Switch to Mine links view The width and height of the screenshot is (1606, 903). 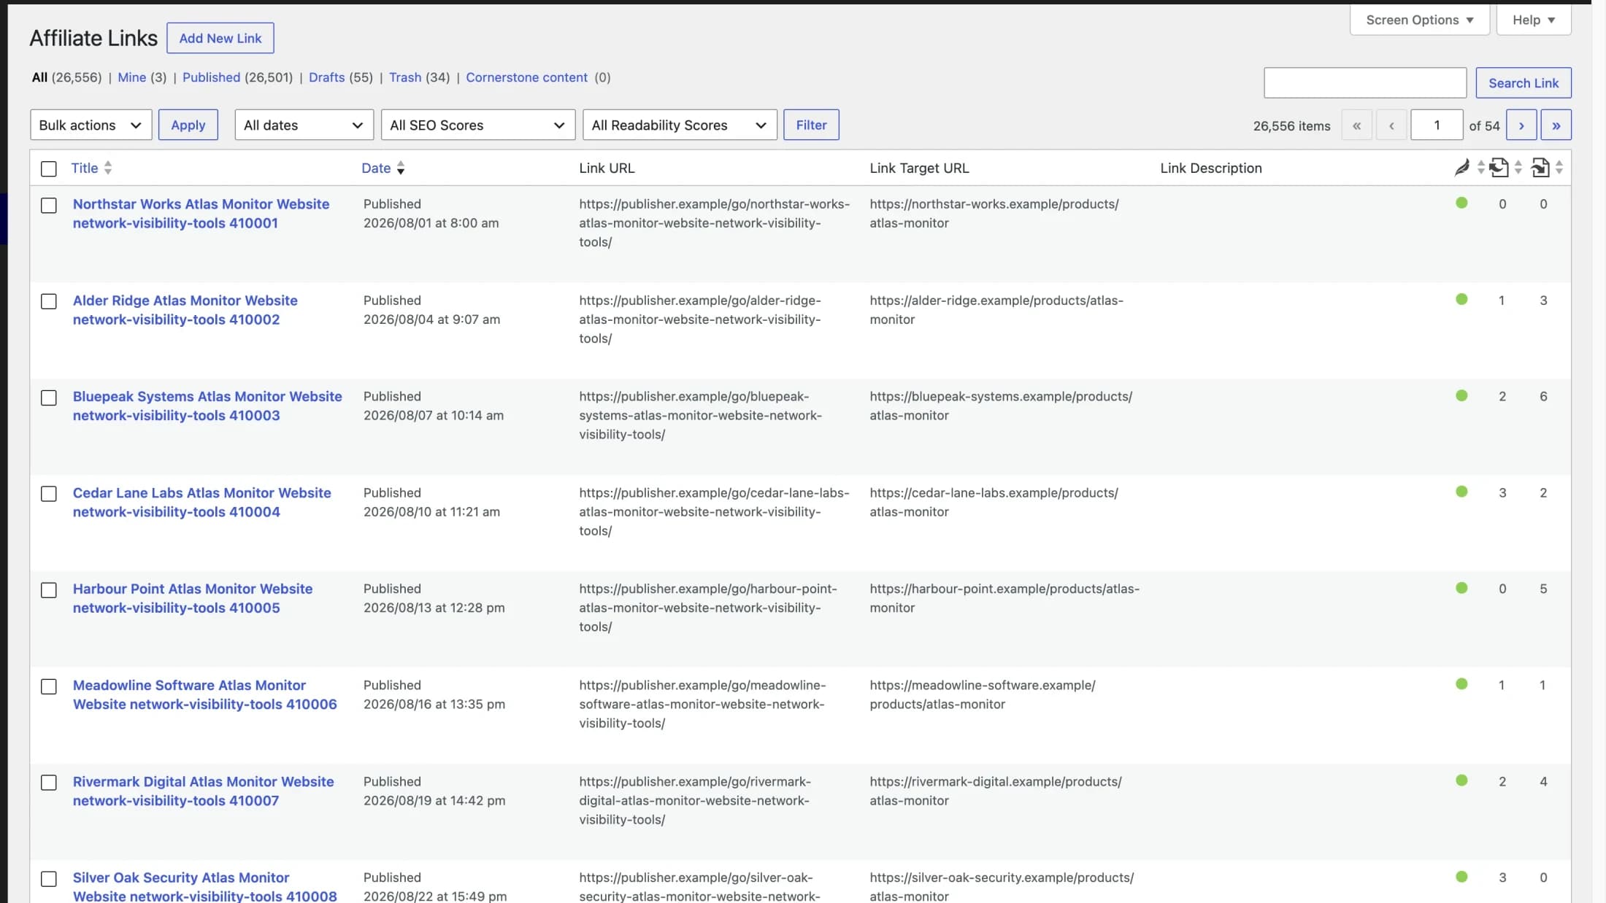[x=131, y=77]
